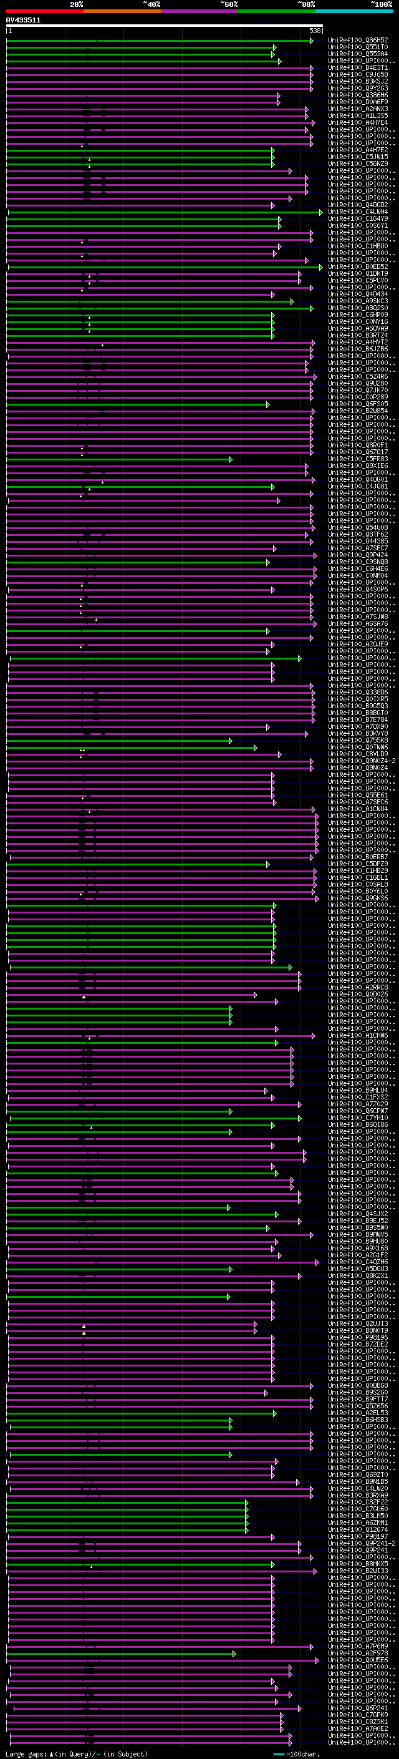Select the UniRef100_C8ZF22 label
This screenshot has height=1759, width=399.
coord(358,1503)
